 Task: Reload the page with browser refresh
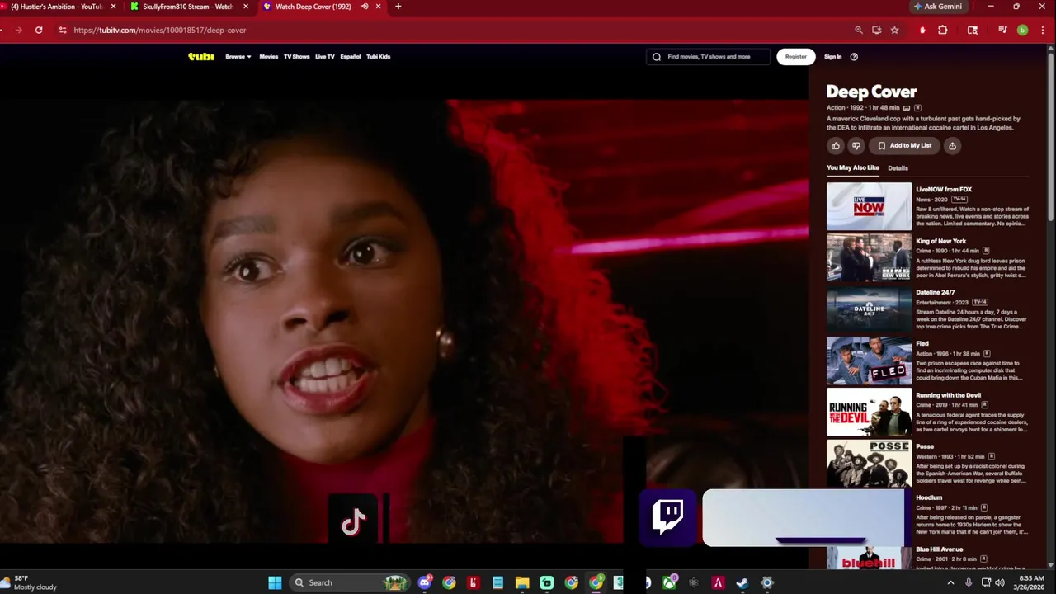(x=39, y=30)
